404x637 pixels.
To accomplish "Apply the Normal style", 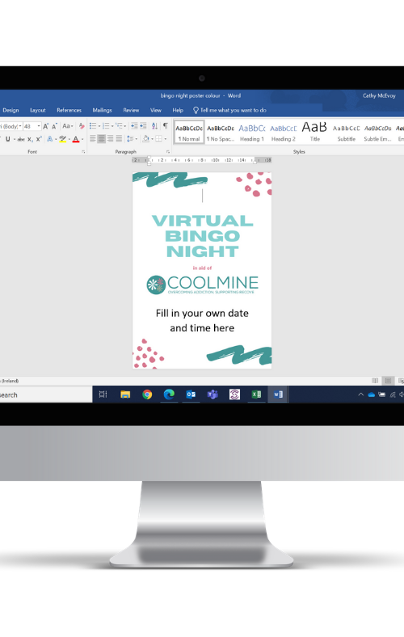I will (189, 133).
